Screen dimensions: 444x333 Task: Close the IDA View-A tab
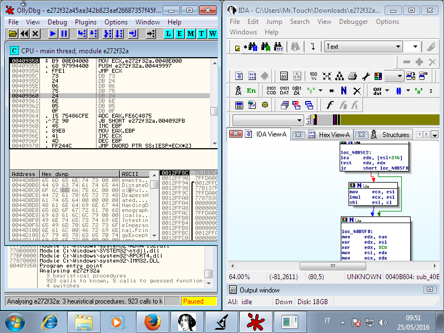tap(235, 134)
